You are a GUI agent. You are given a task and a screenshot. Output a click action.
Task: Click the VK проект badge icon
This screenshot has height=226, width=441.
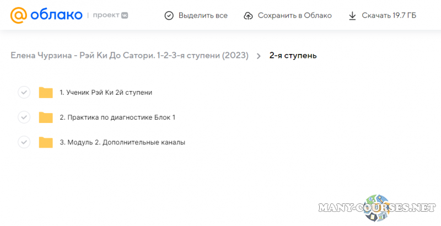pyautogui.click(x=125, y=15)
